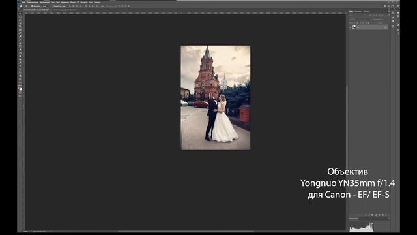The image size is (417, 235).
Task: Toggle Lock transparent pixels
Action: [x=358, y=23]
